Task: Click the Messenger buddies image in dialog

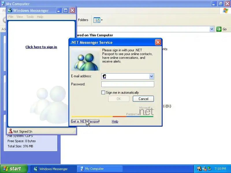Action: 85,59
